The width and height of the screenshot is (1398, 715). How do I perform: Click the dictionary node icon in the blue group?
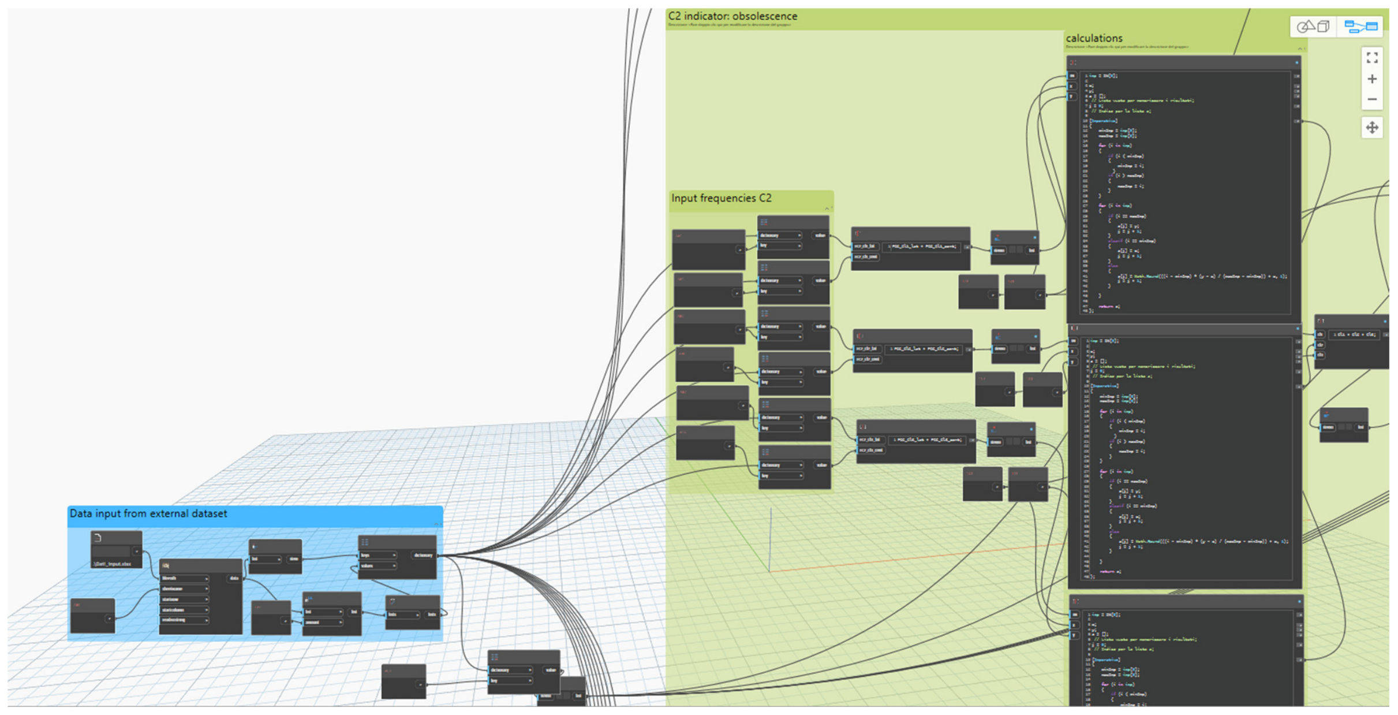[x=365, y=542]
